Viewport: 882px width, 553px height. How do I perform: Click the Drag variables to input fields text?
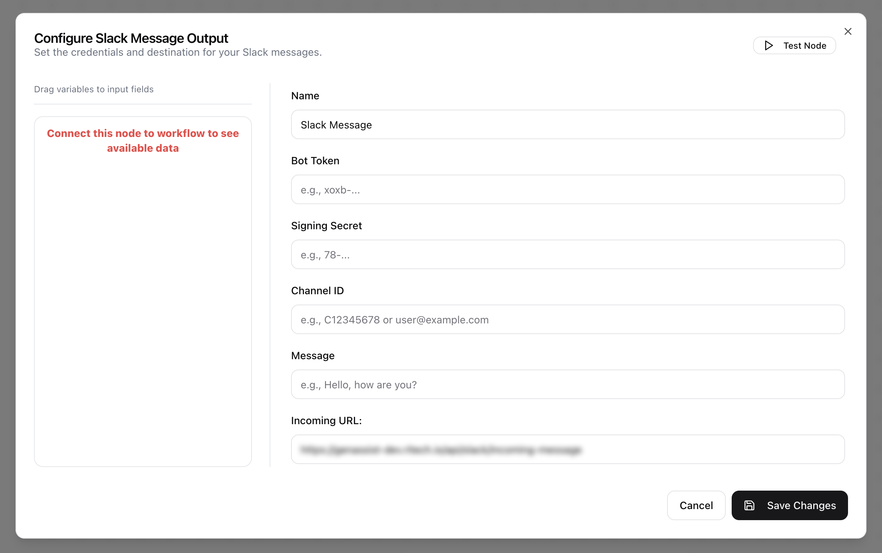tap(94, 89)
